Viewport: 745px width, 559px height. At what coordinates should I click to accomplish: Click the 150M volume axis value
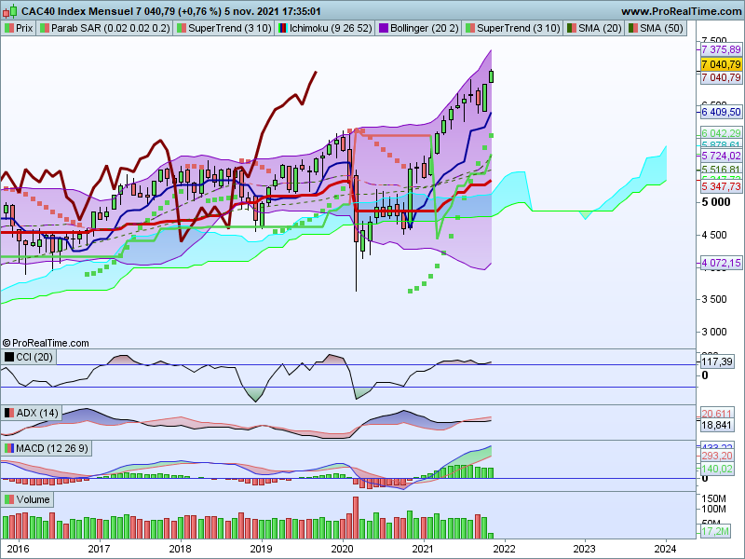pyautogui.click(x=713, y=498)
